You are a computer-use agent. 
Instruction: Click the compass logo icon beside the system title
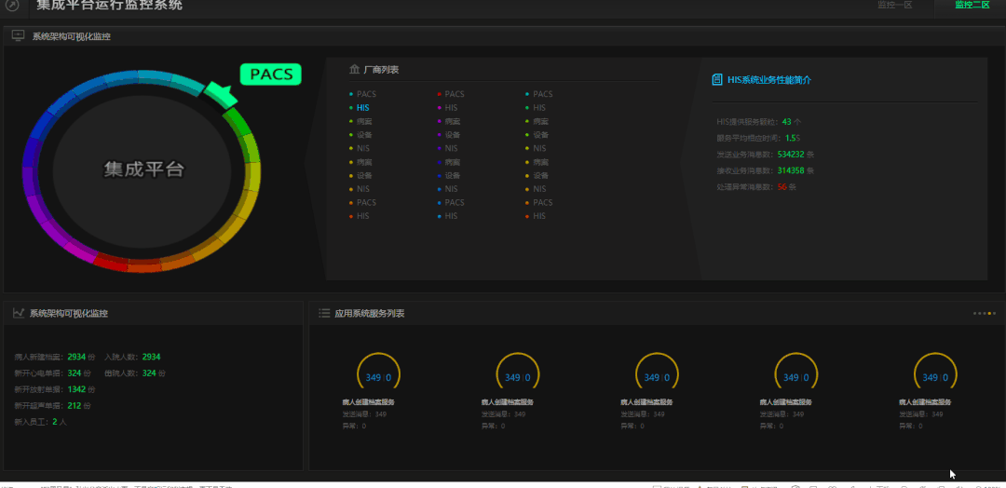(12, 6)
